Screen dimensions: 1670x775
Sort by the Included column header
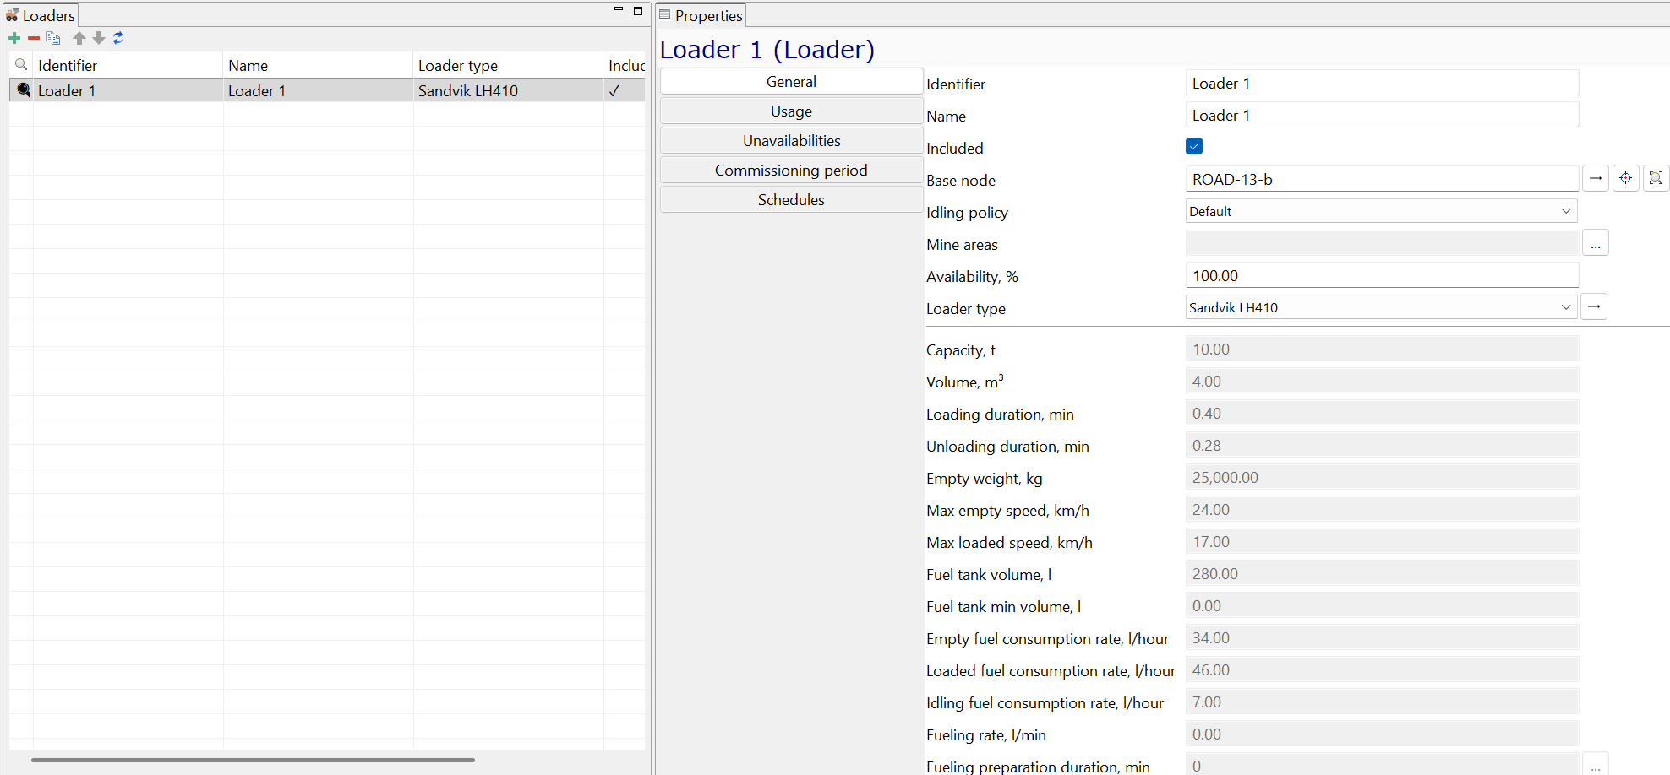[x=625, y=65]
